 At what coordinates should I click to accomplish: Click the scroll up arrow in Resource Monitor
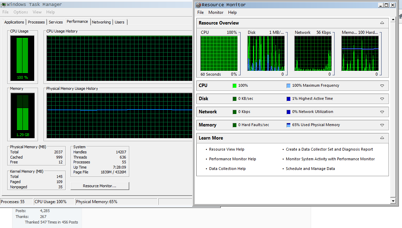393,19
